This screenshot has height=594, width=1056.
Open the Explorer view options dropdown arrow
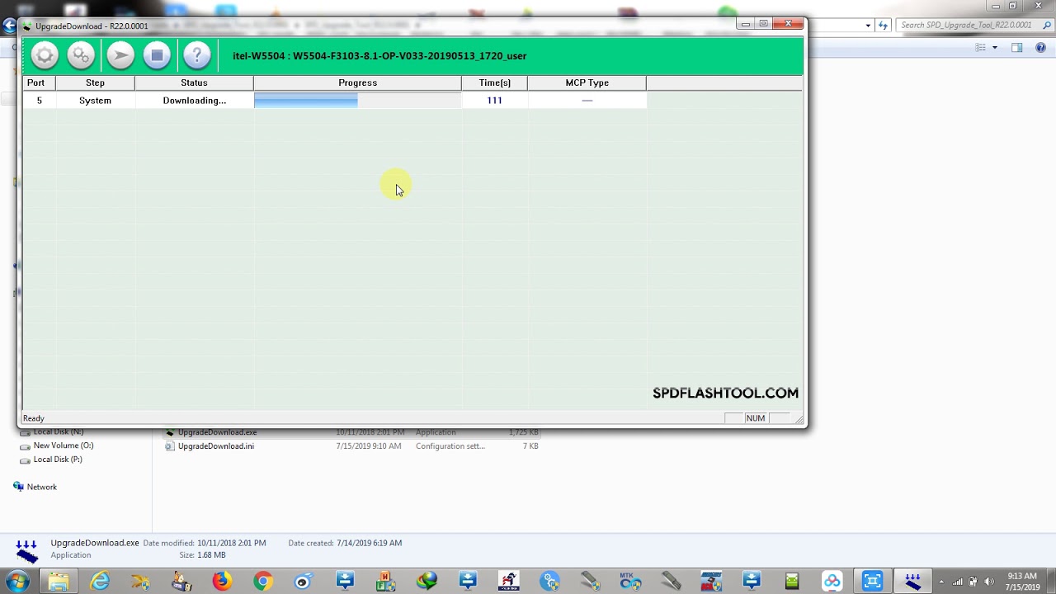point(994,48)
